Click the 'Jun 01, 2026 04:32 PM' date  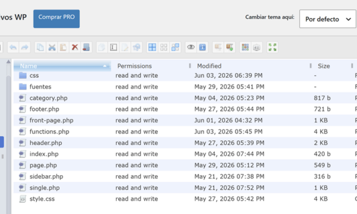click(228, 120)
